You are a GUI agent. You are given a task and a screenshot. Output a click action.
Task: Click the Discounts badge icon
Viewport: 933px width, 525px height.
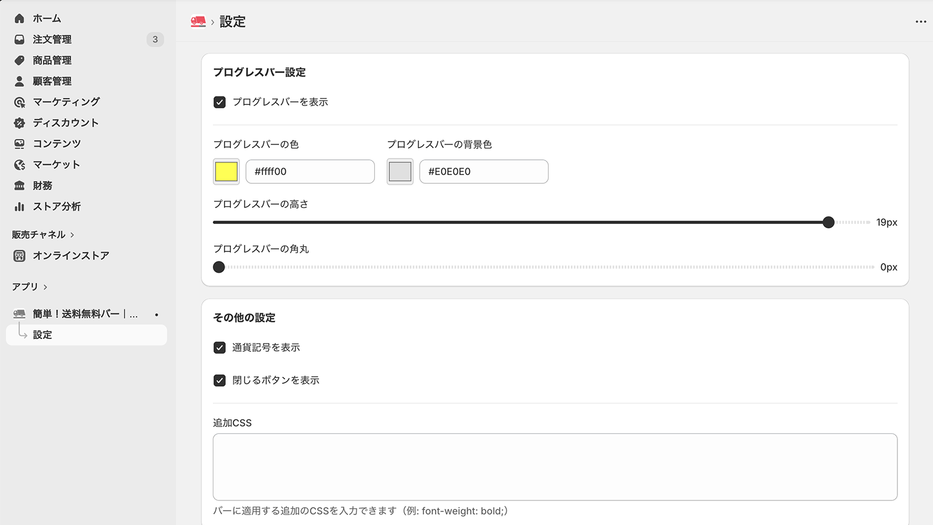[x=19, y=123]
